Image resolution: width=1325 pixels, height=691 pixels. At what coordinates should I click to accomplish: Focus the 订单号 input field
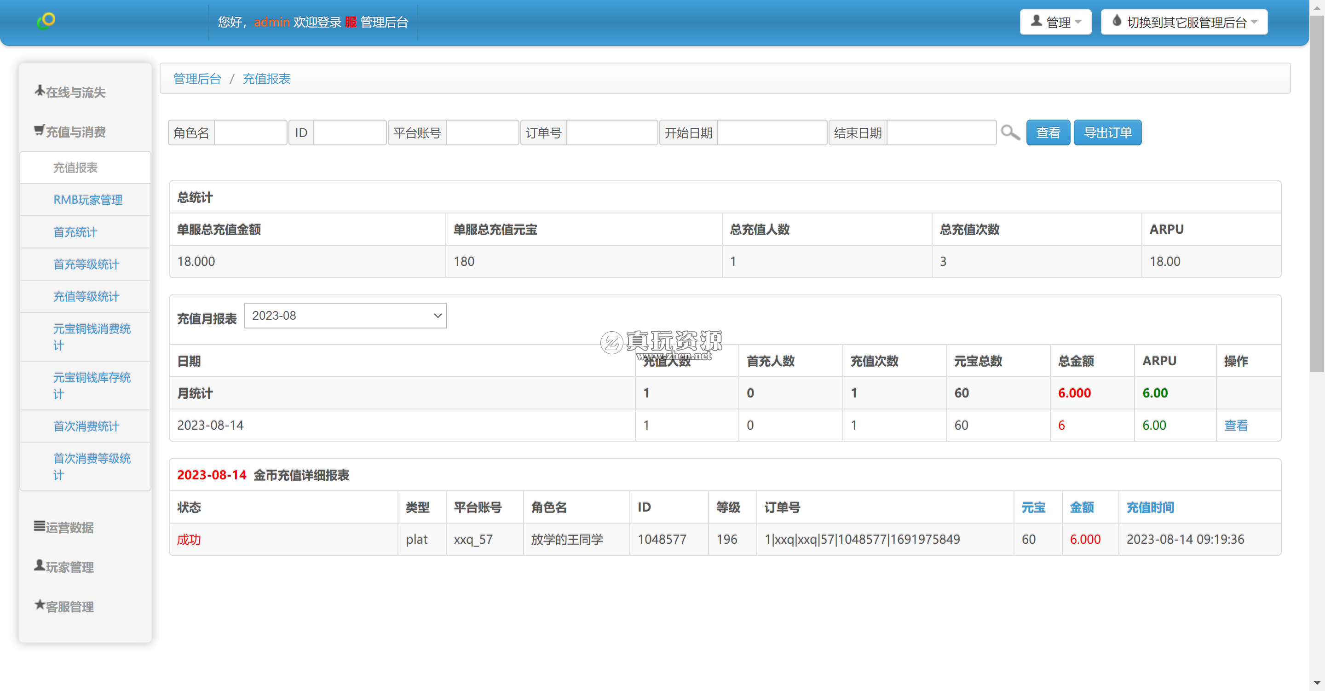pos(612,133)
